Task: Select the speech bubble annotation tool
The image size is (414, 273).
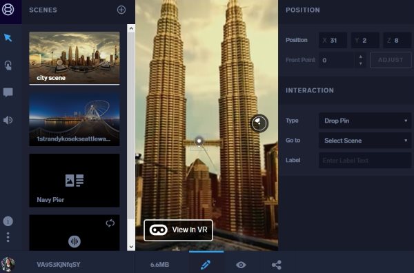Action: [8, 93]
